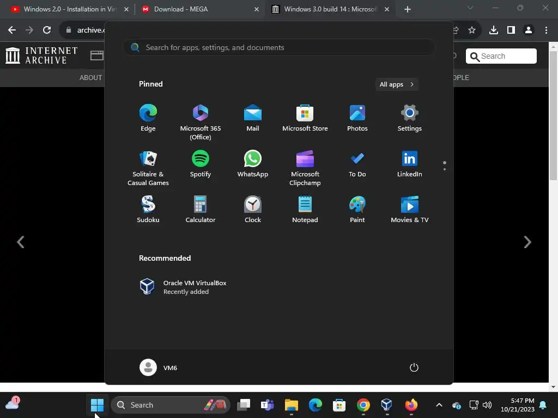
Task: Launch Movies & TV app
Action: coord(410,210)
